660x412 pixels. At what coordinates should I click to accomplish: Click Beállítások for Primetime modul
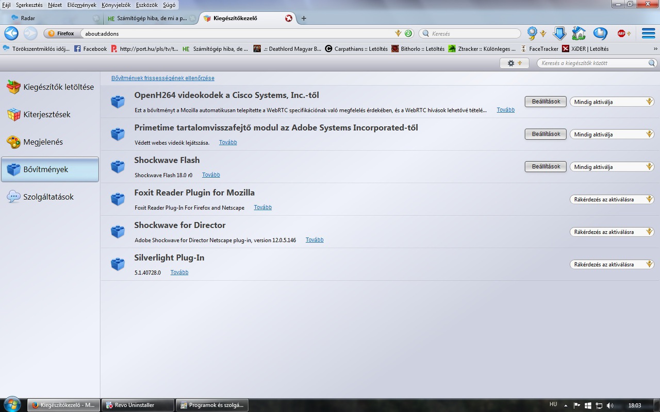[x=546, y=134]
